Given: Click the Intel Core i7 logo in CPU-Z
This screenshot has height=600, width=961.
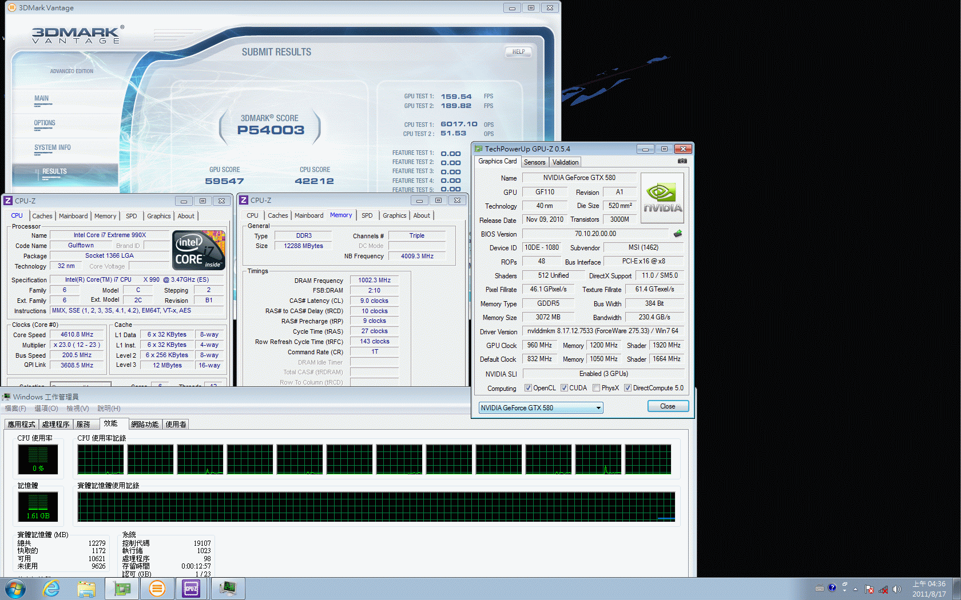Looking at the screenshot, I should point(199,250).
